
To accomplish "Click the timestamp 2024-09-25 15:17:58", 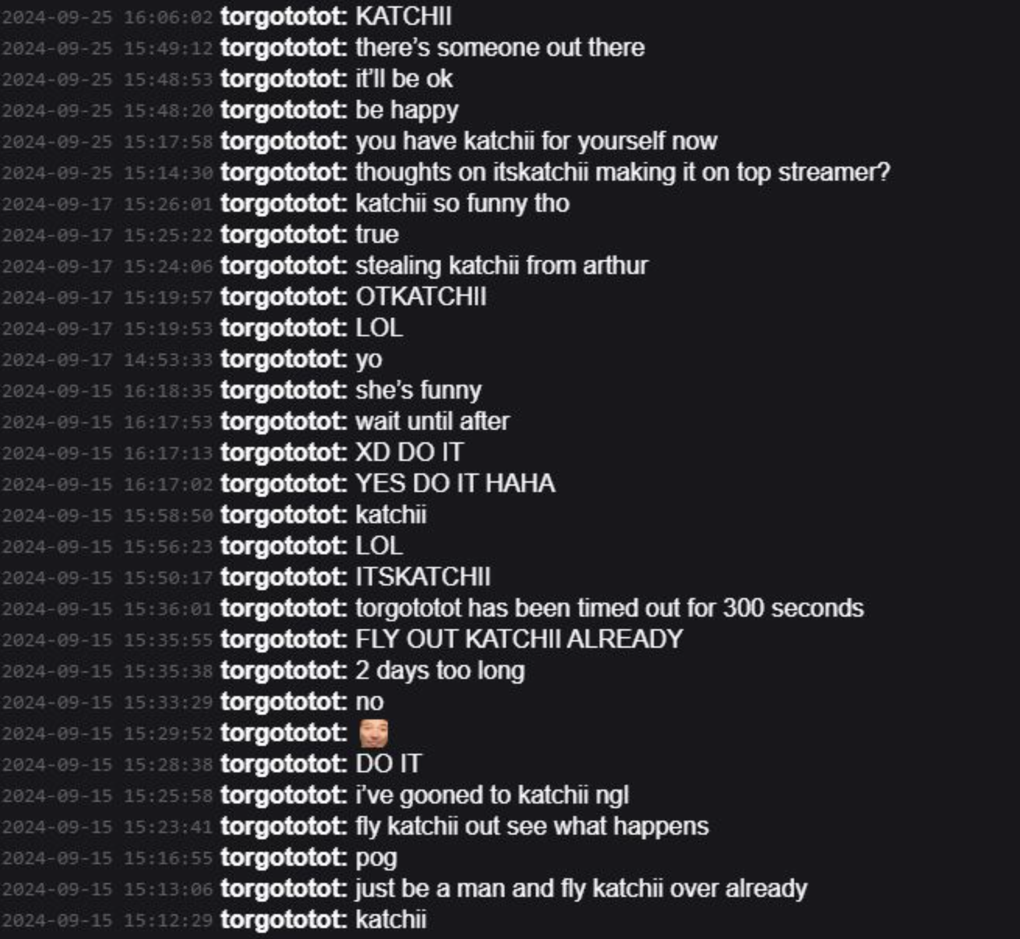I will pyautogui.click(x=107, y=142).
